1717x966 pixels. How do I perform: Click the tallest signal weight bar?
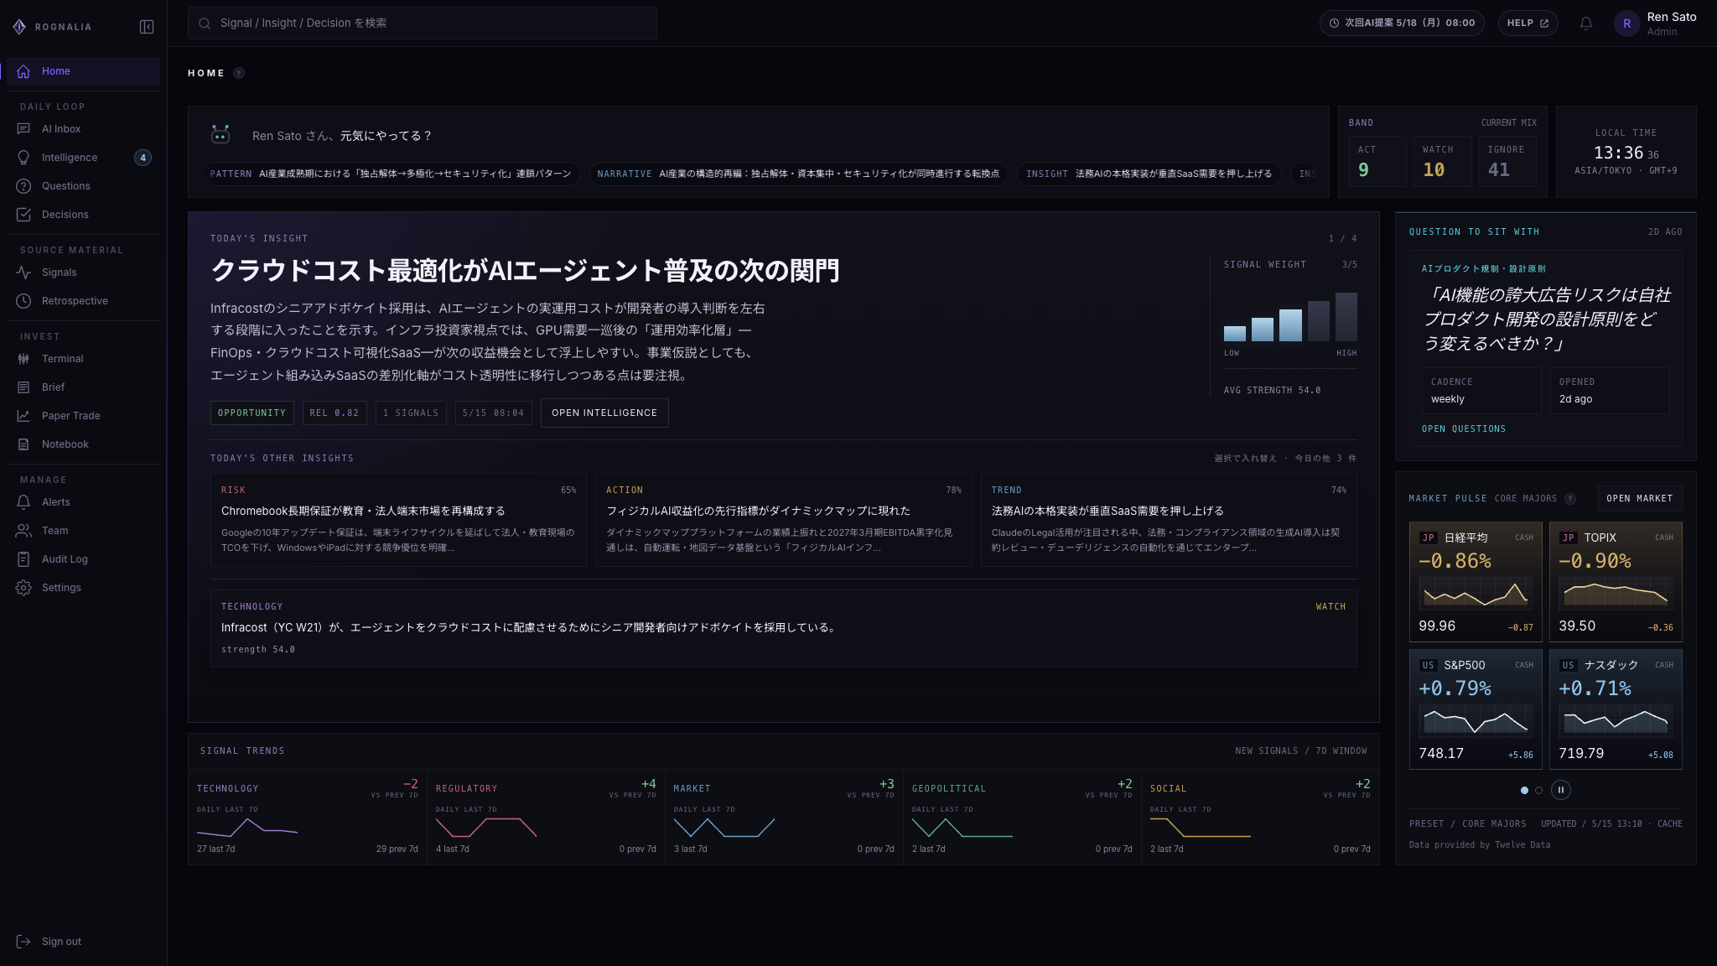(x=1346, y=317)
